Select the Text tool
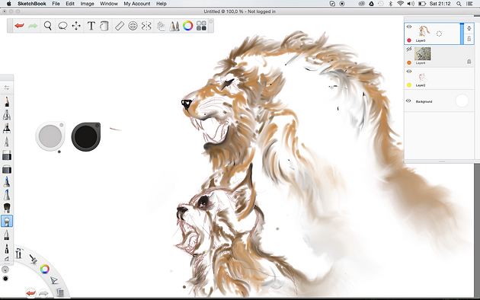 point(91,26)
